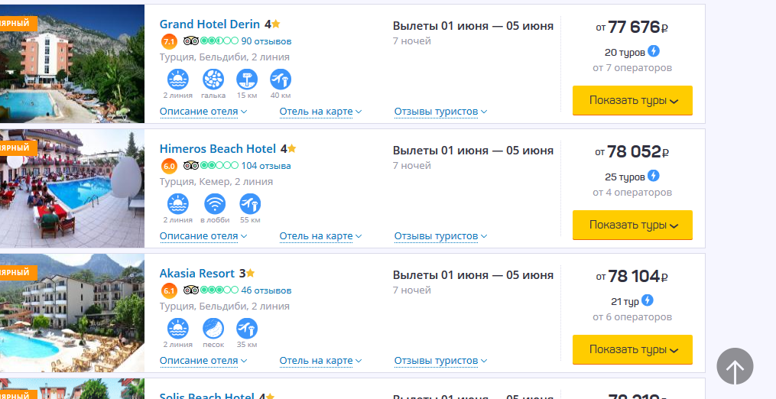Open the Himeros Beach Hotel title link
Image resolution: width=776 pixels, height=399 pixels.
point(218,149)
